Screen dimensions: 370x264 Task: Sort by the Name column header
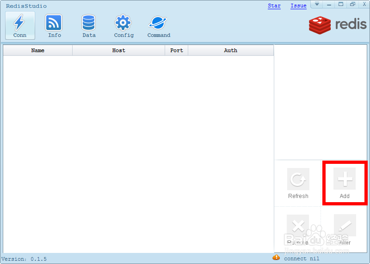pos(38,50)
